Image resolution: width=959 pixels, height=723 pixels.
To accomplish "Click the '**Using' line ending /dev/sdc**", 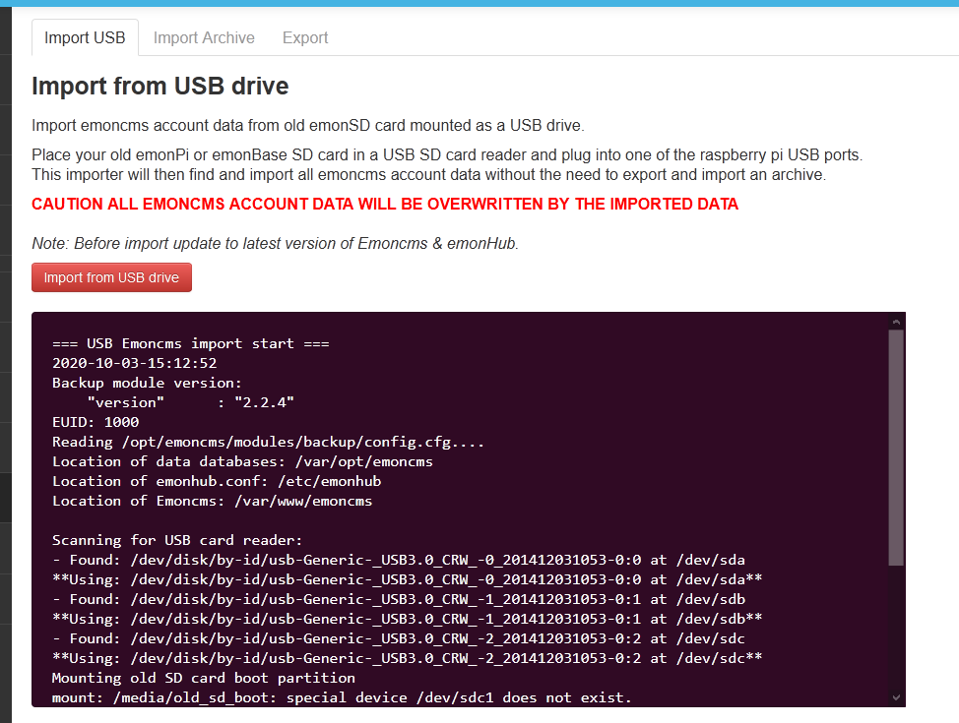I will point(408,658).
